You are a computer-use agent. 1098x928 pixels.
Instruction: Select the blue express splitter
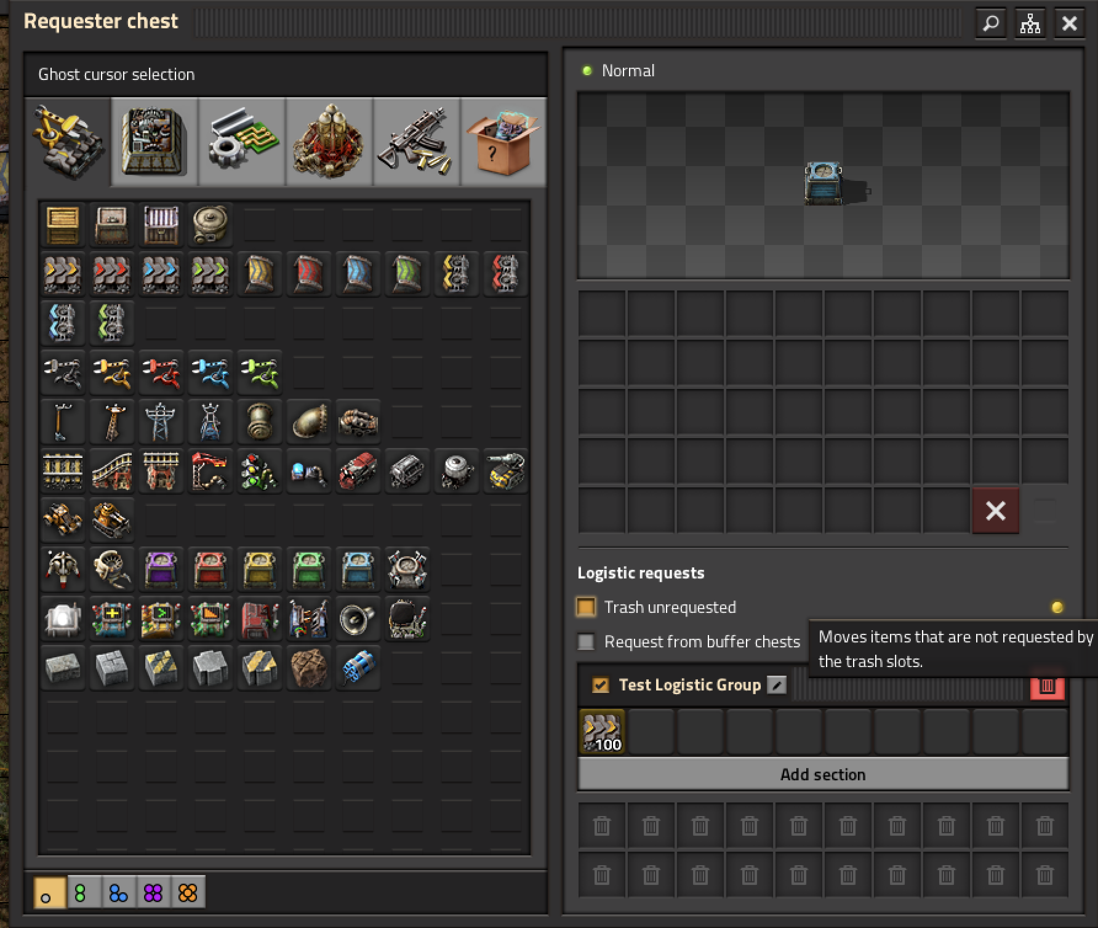pos(63,324)
